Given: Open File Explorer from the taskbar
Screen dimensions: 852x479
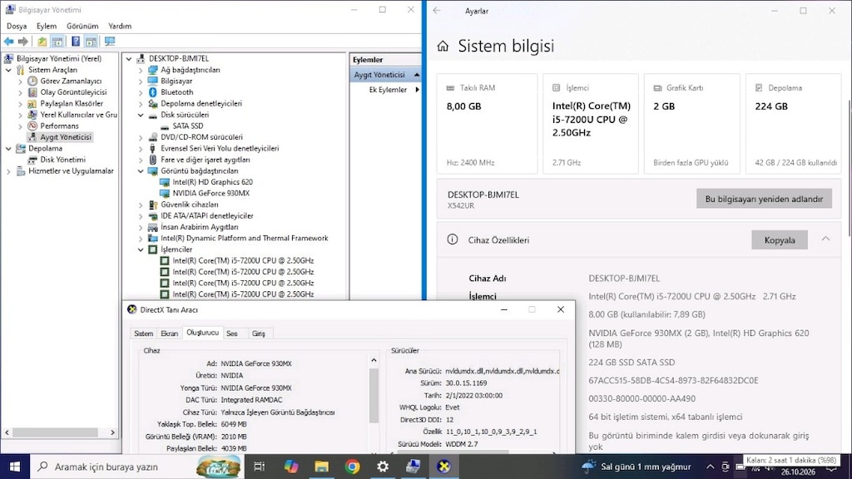Looking at the screenshot, I should [322, 467].
